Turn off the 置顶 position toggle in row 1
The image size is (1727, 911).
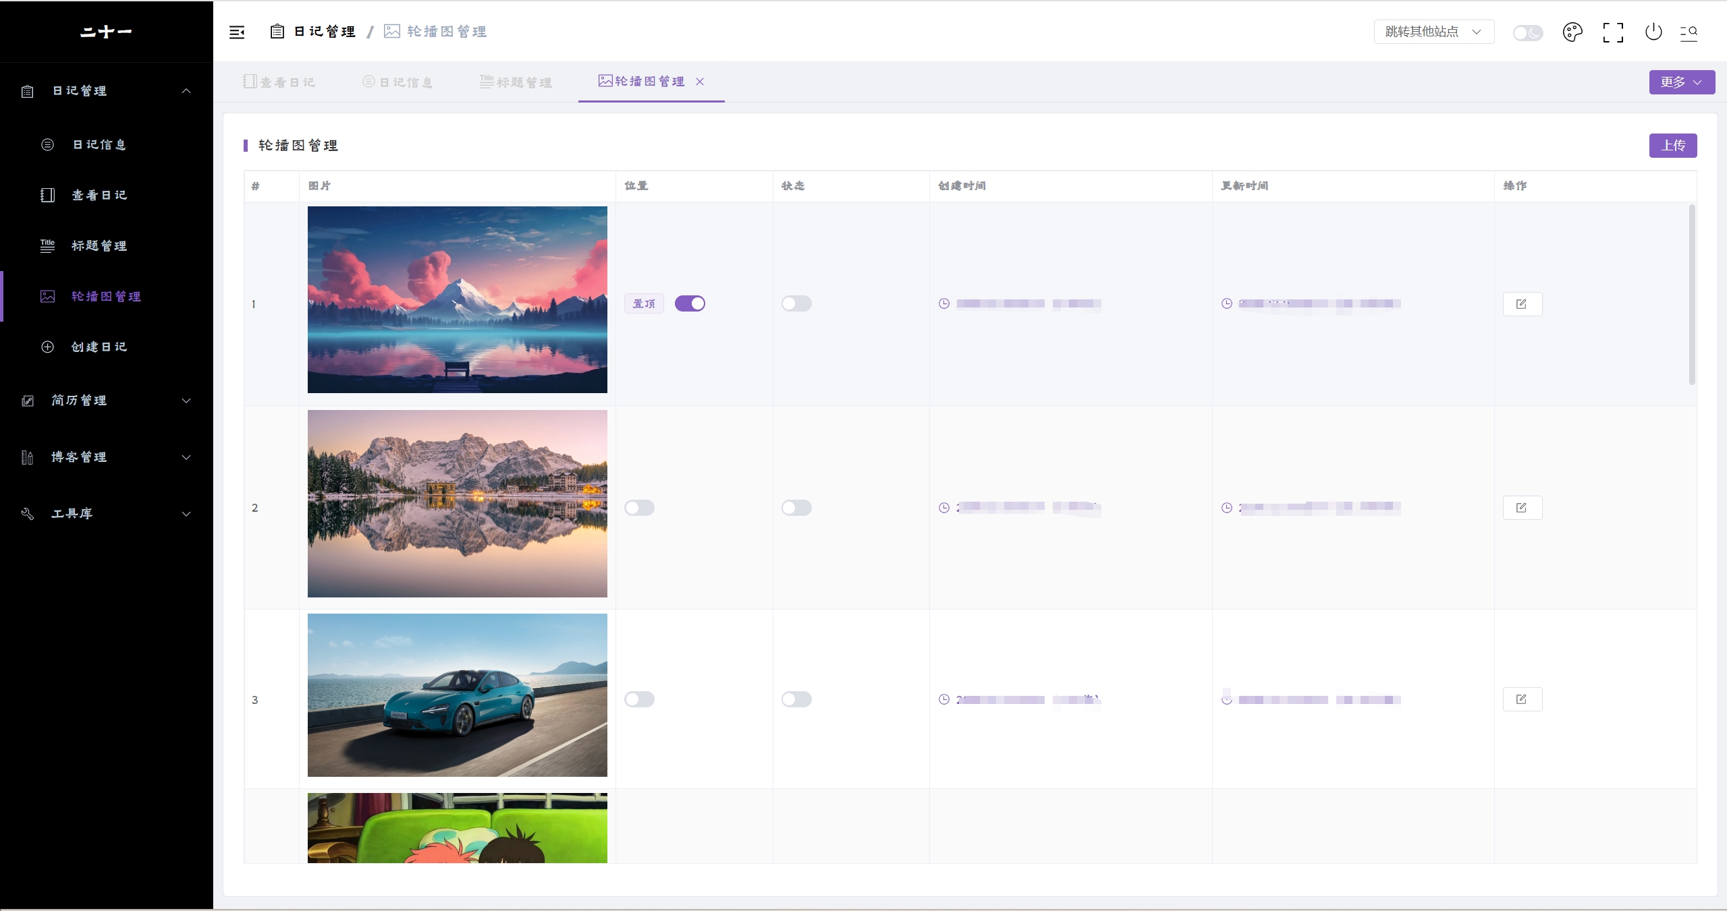[690, 303]
